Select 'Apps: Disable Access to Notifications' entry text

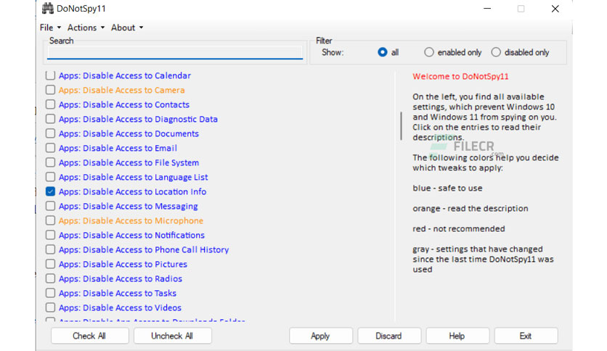[131, 235]
